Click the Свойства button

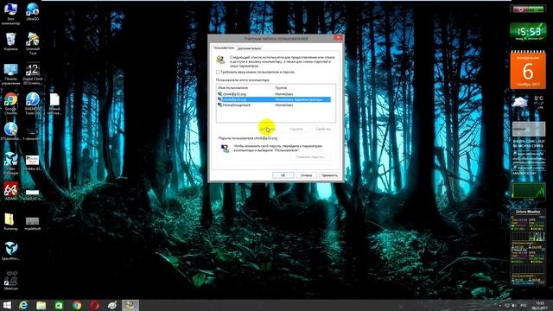(x=323, y=129)
